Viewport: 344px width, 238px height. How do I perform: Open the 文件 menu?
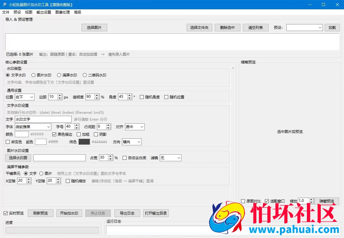pos(6,12)
